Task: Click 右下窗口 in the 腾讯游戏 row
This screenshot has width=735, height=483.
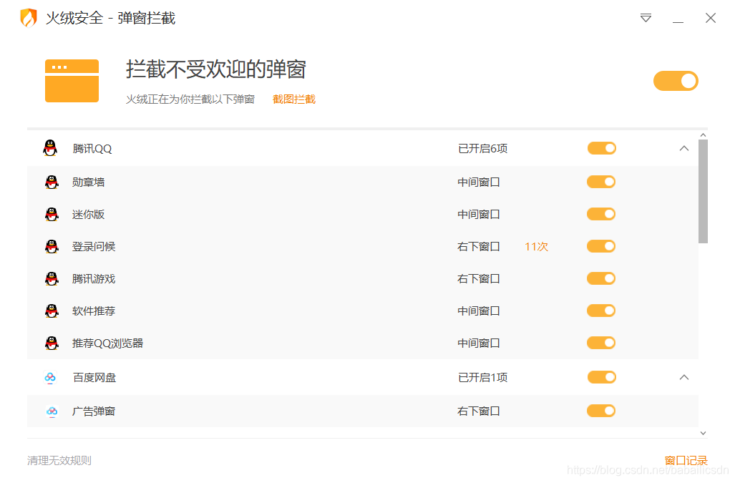Action: 479,279
